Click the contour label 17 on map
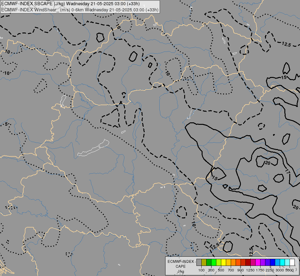This screenshot has width=300, height=276. (287, 171)
